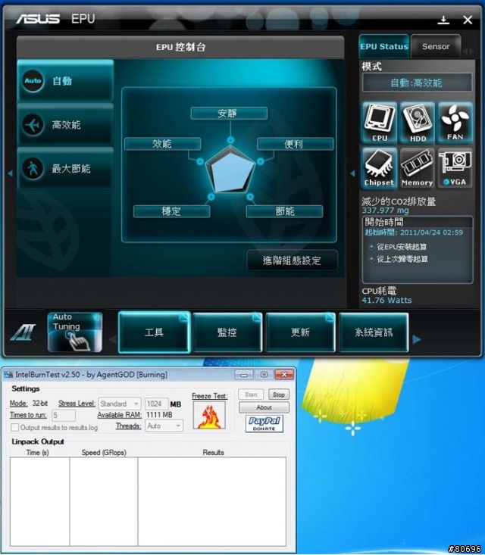The image size is (485, 555).
Task: Open the 更新 menu tab
Action: (300, 332)
